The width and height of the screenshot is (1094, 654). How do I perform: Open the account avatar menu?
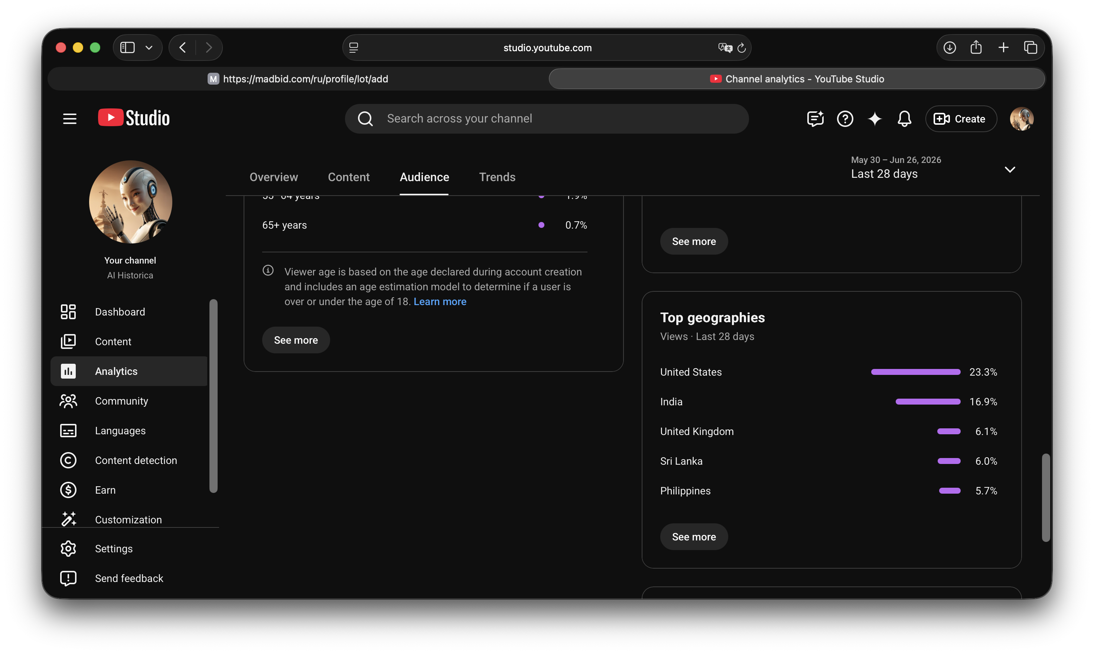click(x=1021, y=118)
